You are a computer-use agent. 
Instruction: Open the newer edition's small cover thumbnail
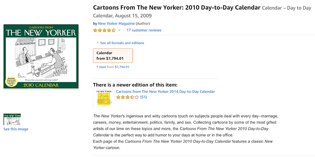click(x=104, y=98)
